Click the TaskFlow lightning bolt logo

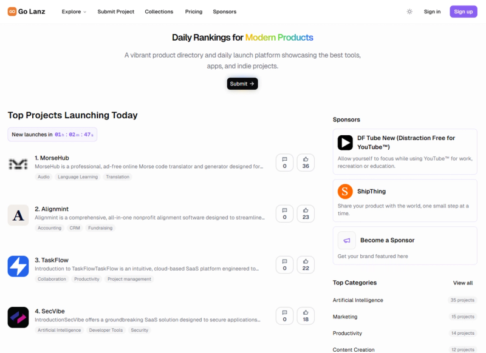coord(18,266)
